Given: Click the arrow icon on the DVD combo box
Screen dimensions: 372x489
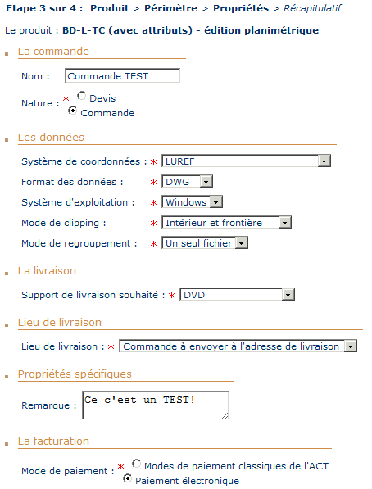Looking at the screenshot, I should point(288,295).
